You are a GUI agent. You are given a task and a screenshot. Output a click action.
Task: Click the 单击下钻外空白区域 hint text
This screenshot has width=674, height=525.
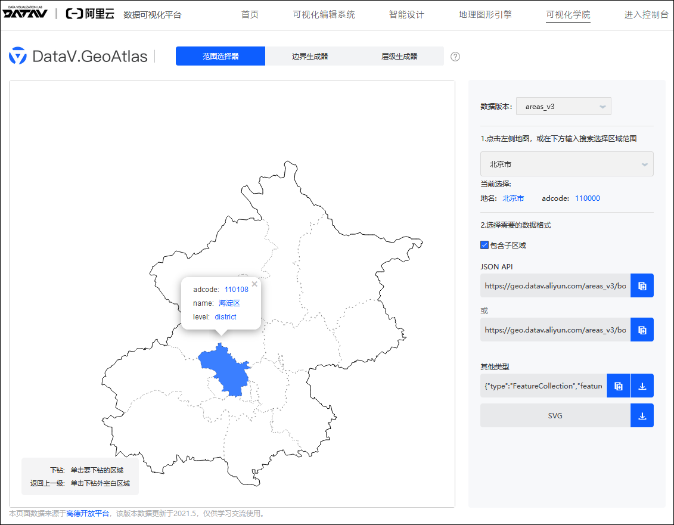point(100,483)
